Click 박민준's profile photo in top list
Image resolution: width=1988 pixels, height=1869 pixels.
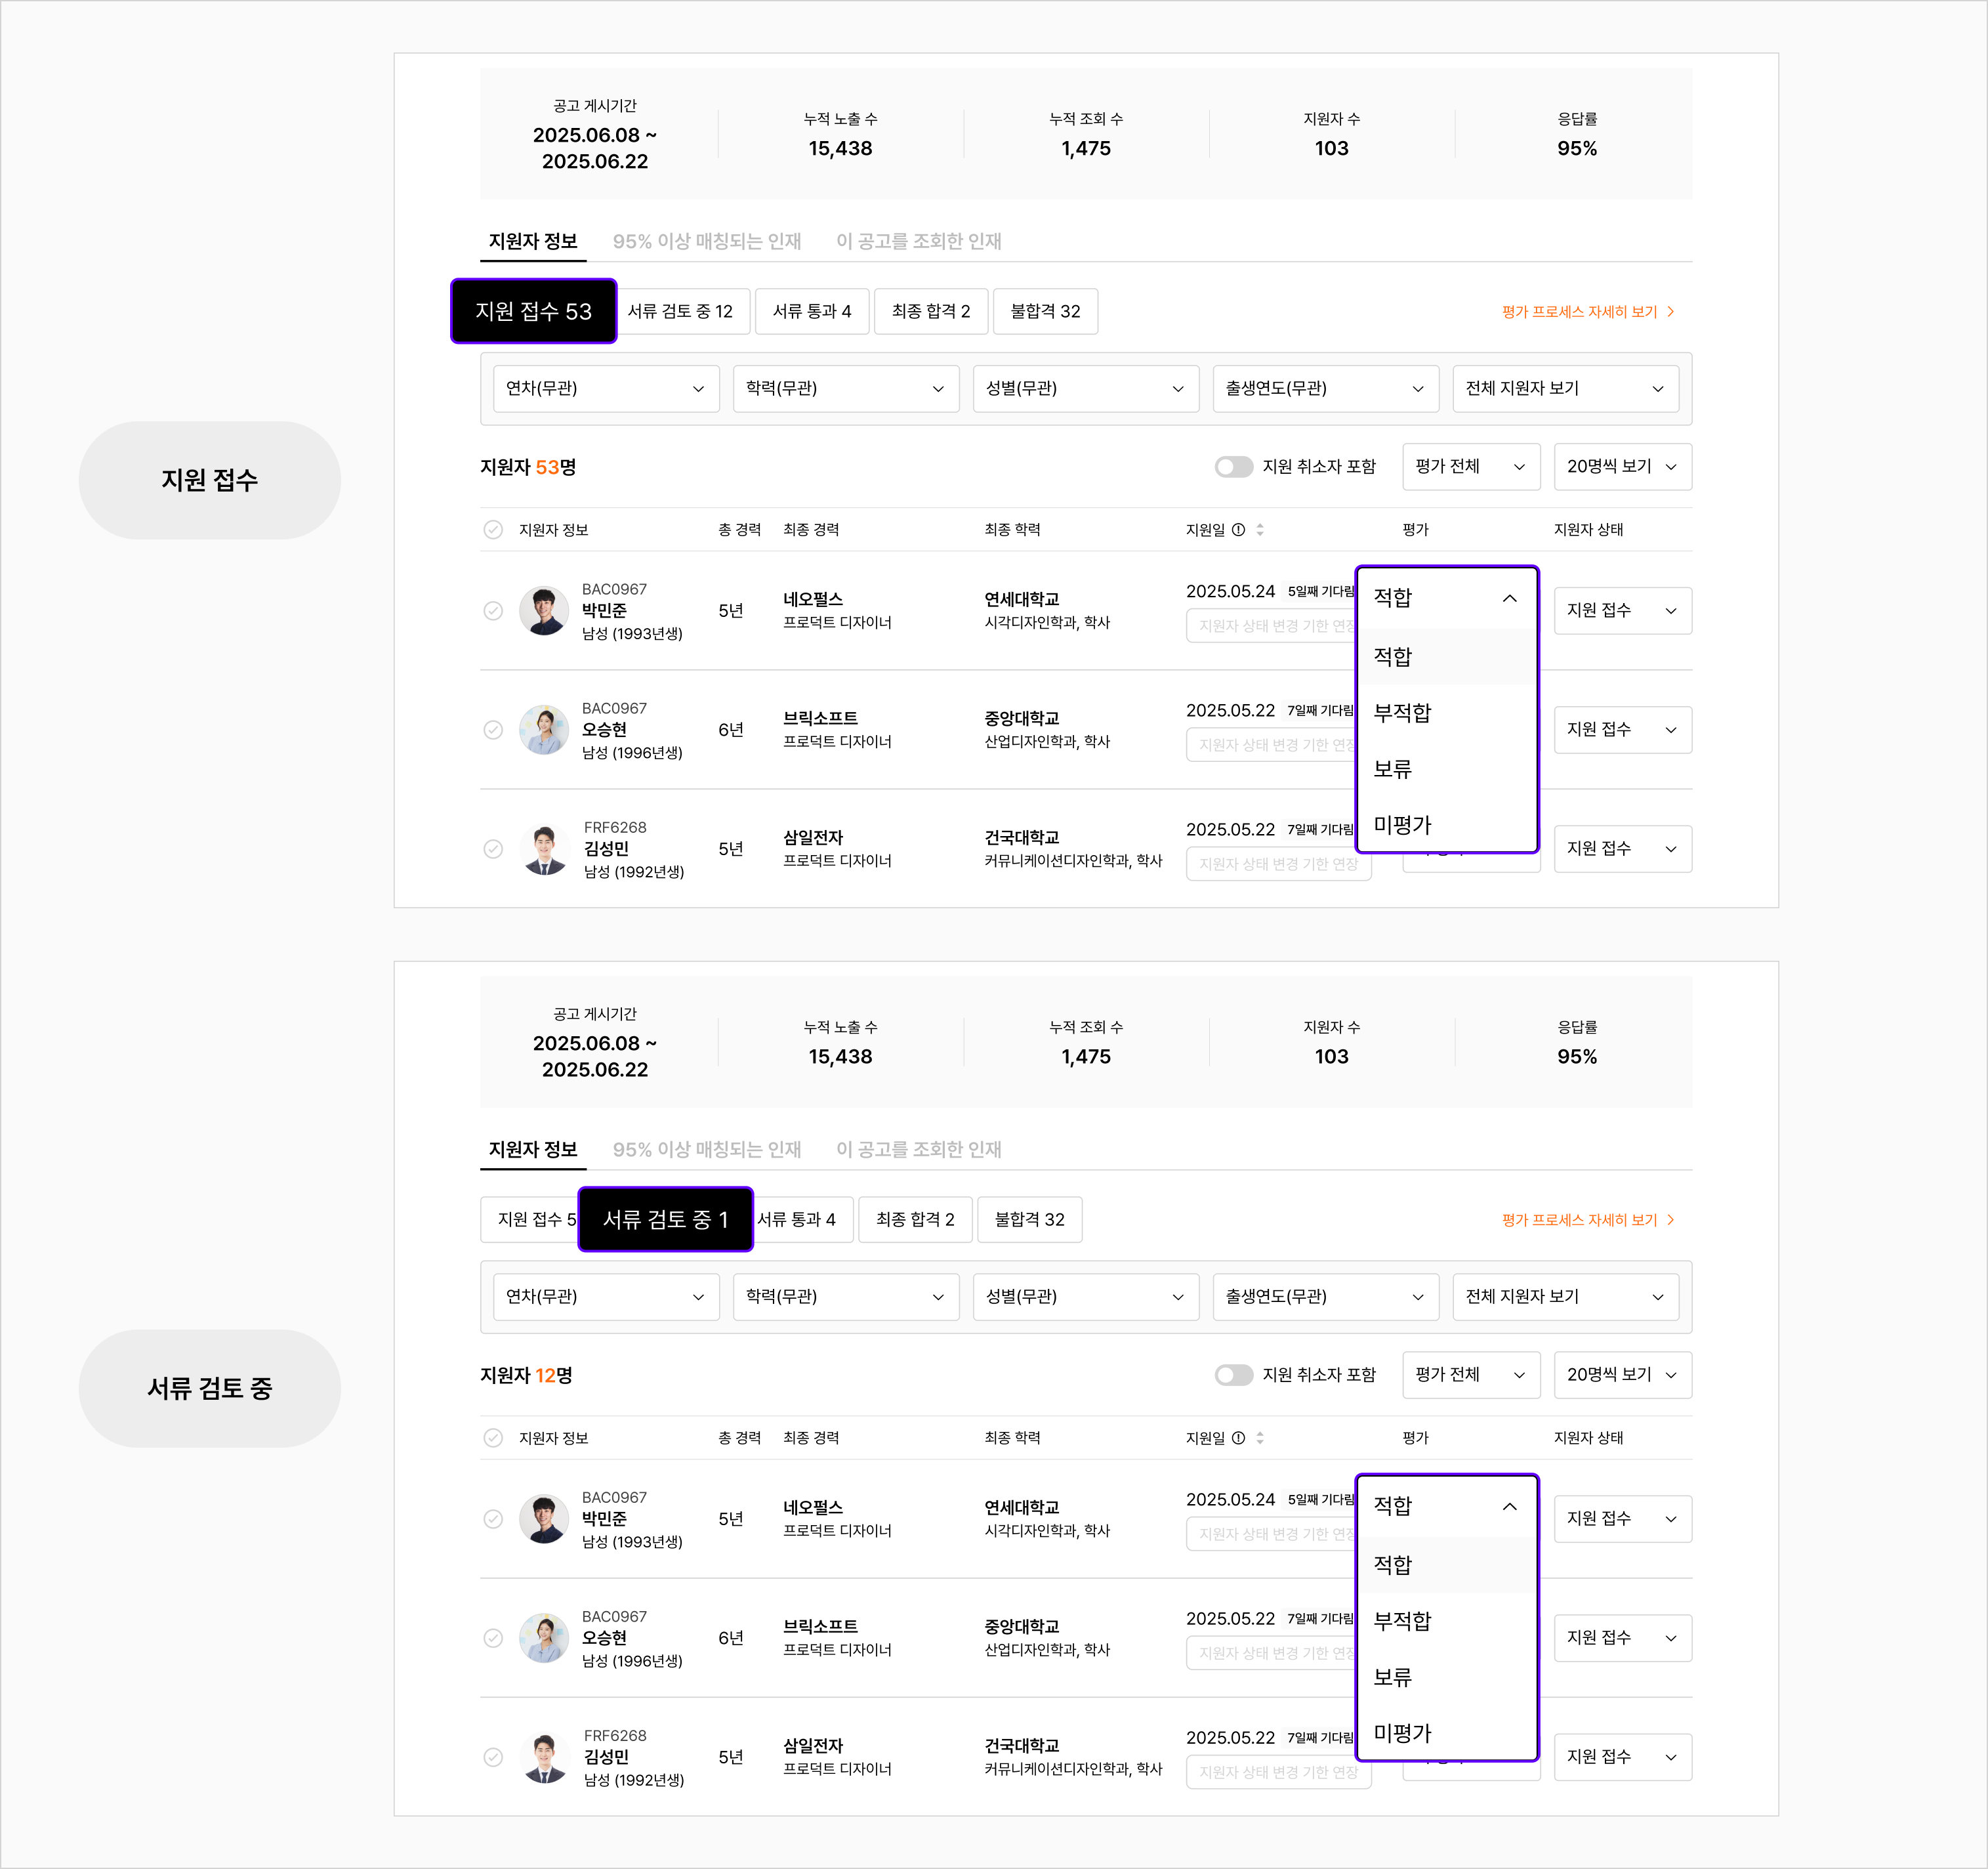[x=544, y=611]
